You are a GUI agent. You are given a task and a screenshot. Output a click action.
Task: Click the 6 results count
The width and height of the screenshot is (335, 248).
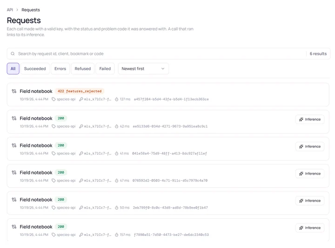(x=318, y=54)
